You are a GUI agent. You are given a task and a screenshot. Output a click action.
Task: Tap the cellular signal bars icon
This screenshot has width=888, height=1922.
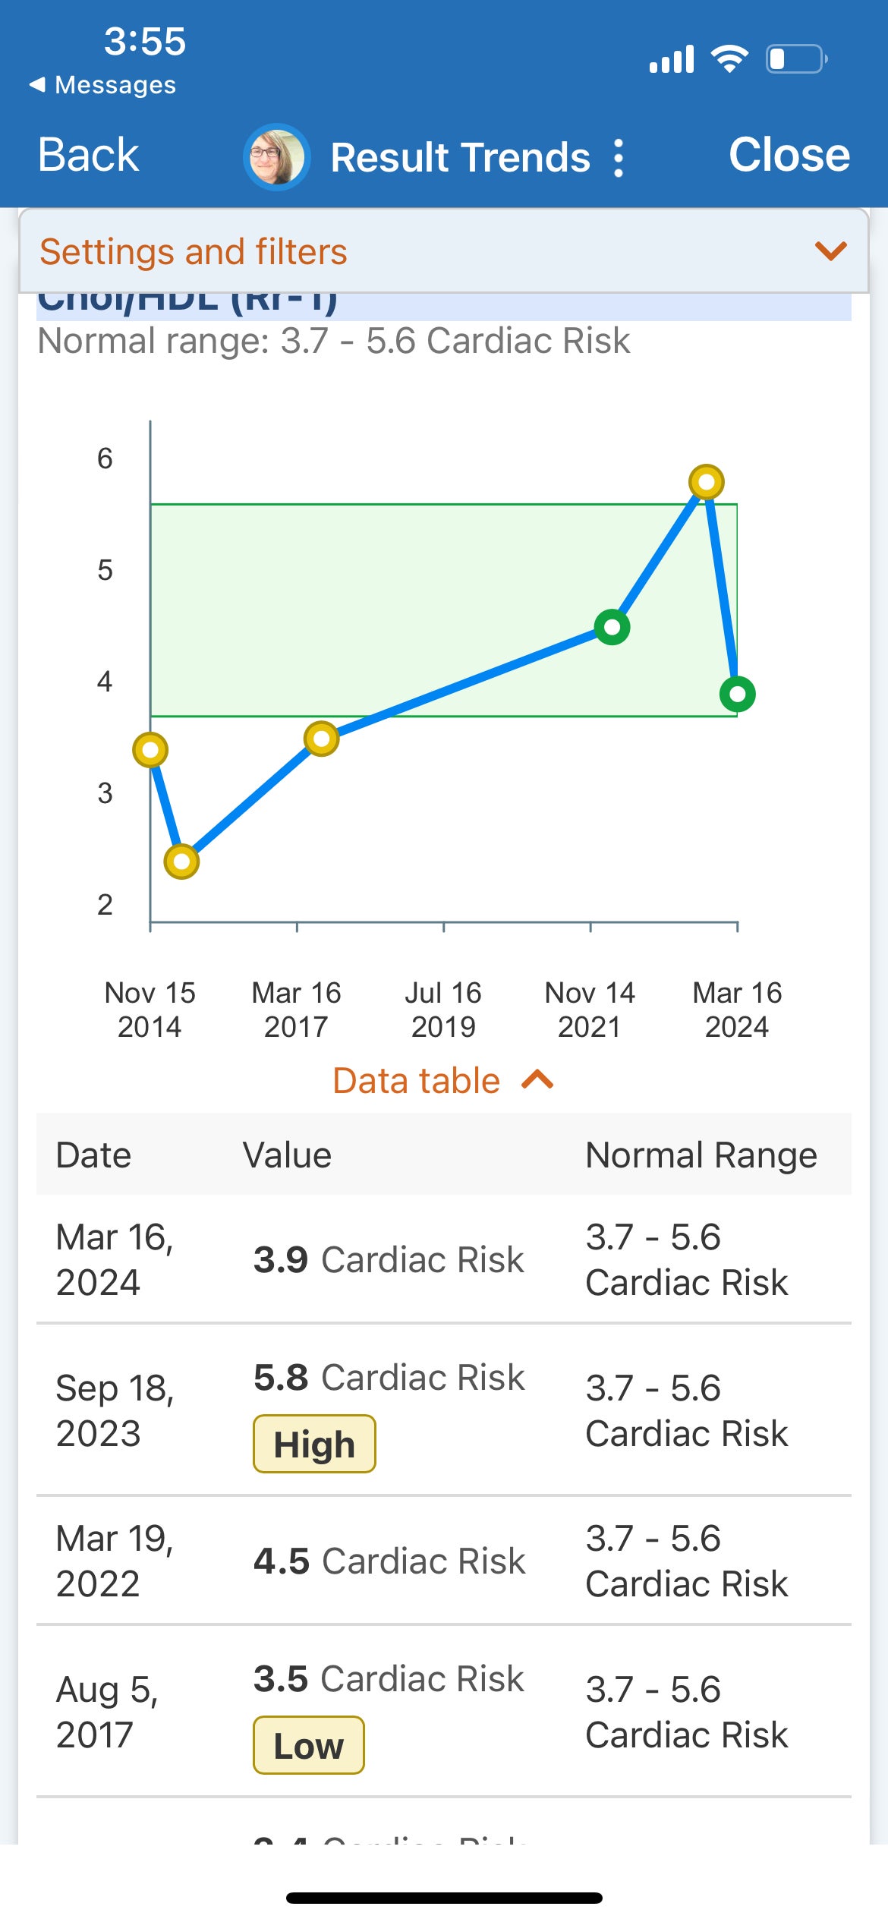(x=672, y=59)
